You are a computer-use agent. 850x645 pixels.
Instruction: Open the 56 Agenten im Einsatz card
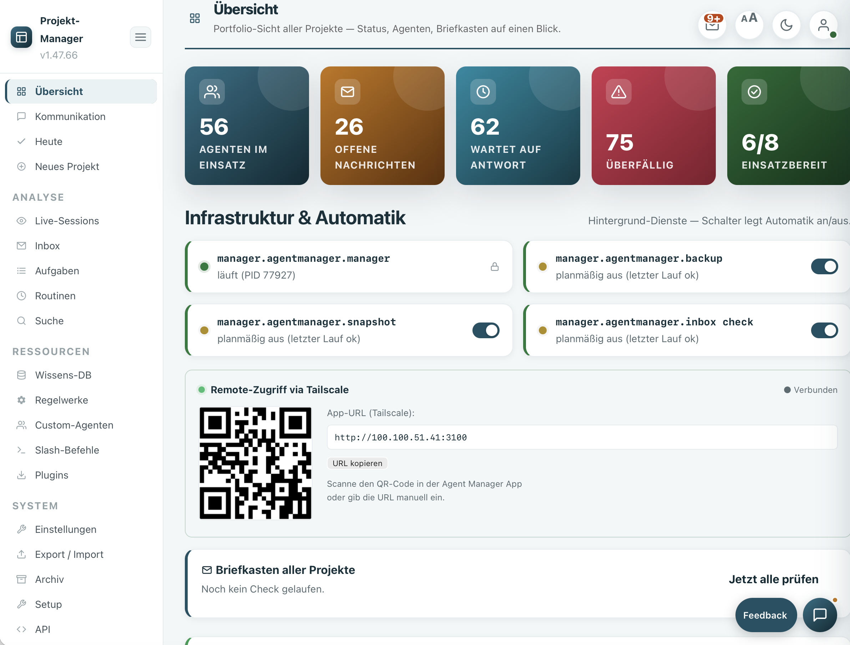coord(247,126)
